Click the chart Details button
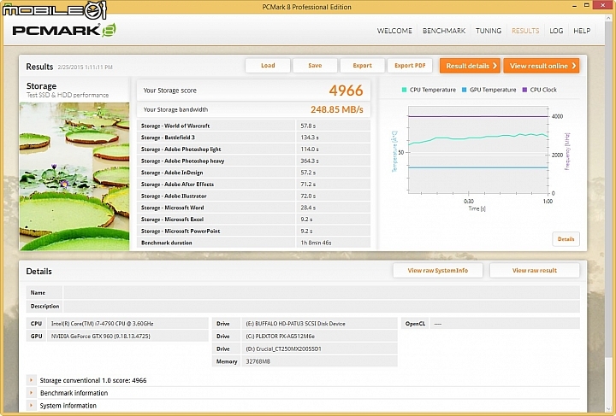Screen dimensions: 616x416 566,239
